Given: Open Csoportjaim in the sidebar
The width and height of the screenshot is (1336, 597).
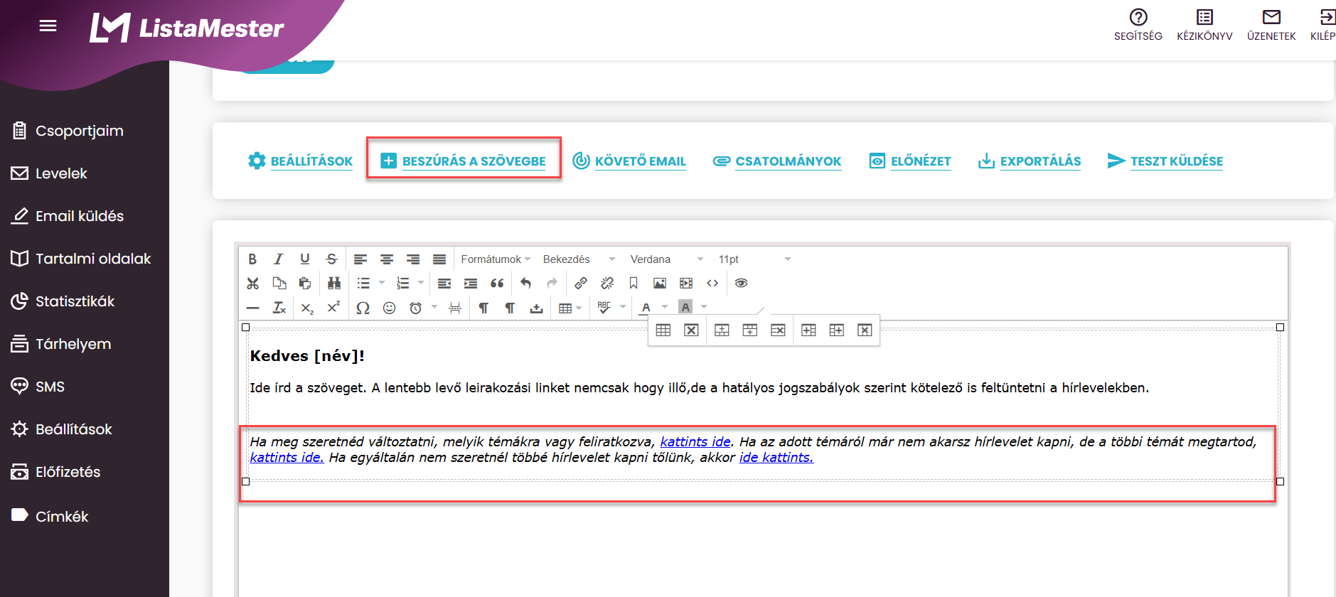Looking at the screenshot, I should [68, 131].
